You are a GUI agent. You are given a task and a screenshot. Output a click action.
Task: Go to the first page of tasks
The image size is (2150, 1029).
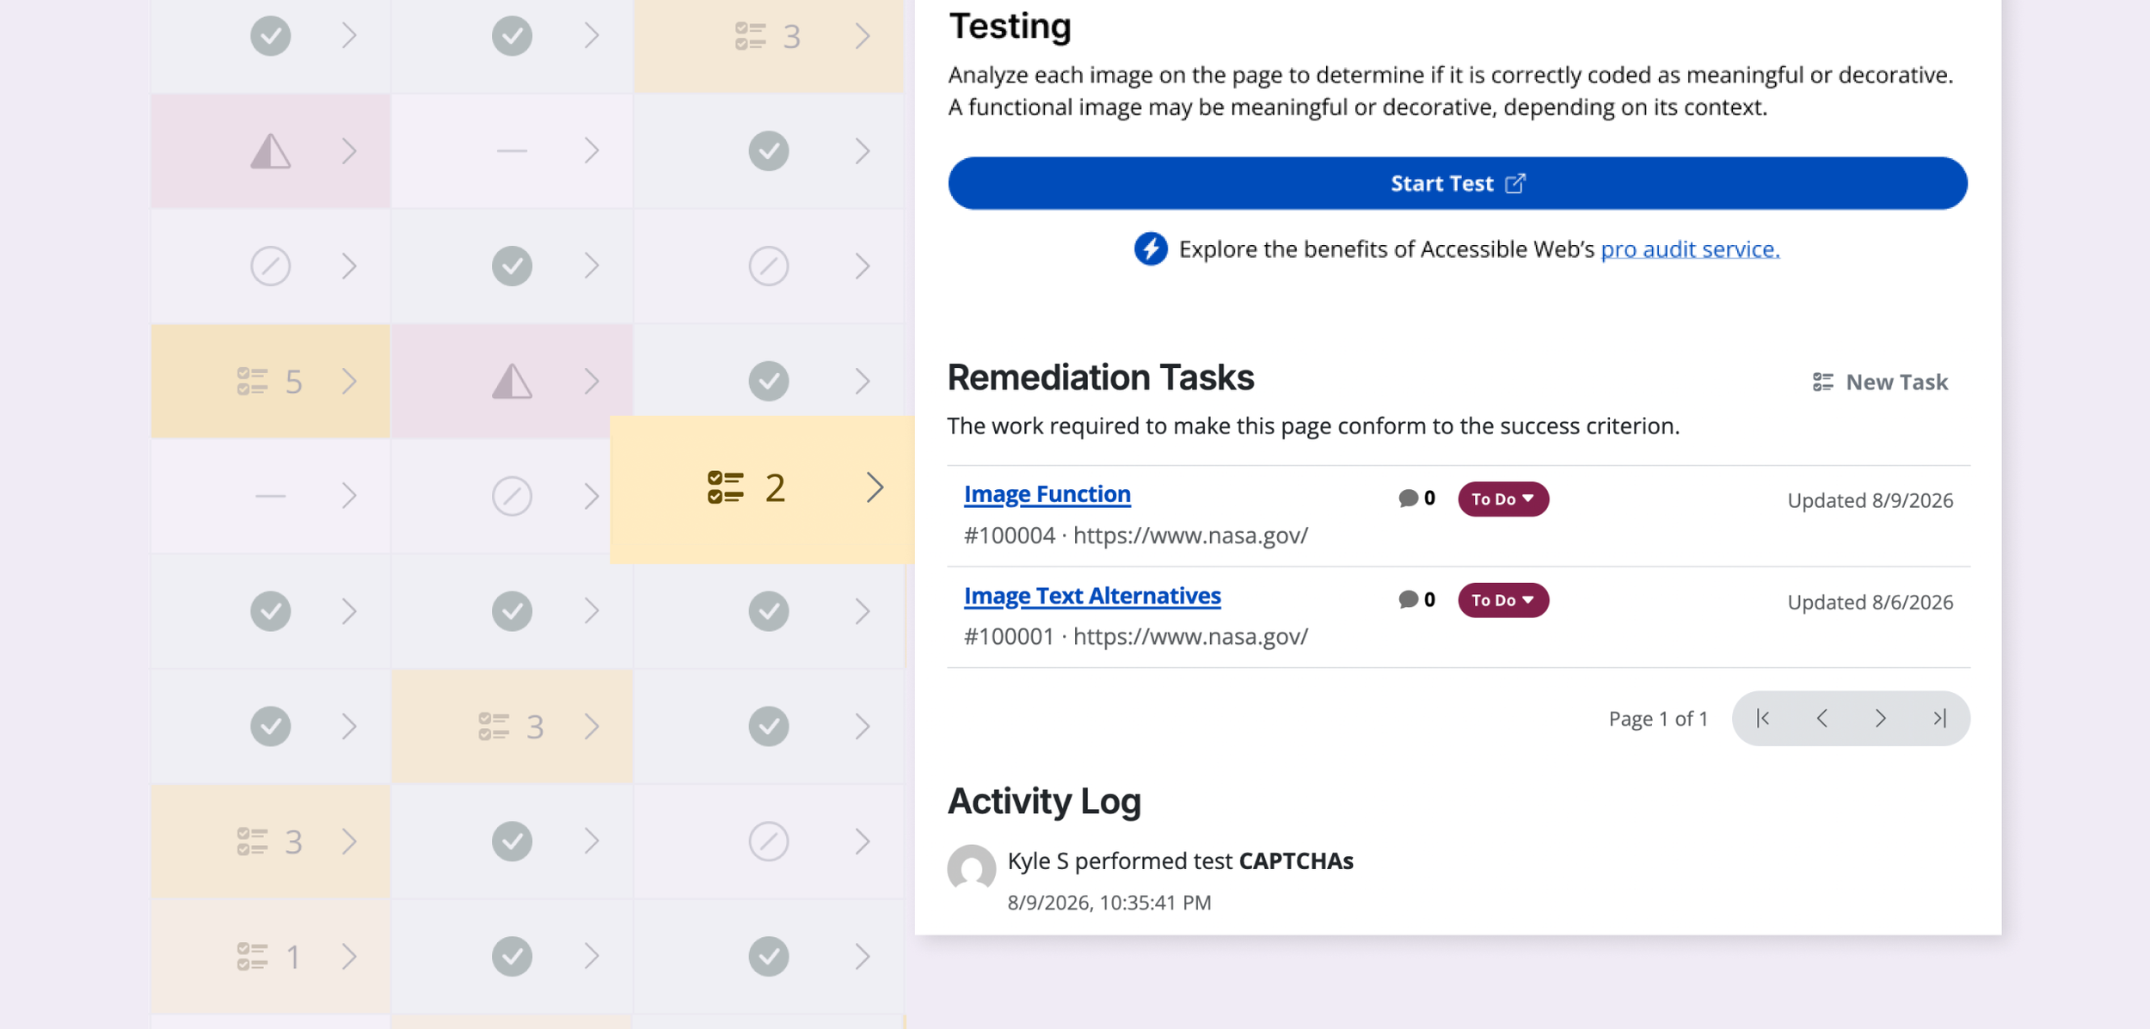point(1762,718)
